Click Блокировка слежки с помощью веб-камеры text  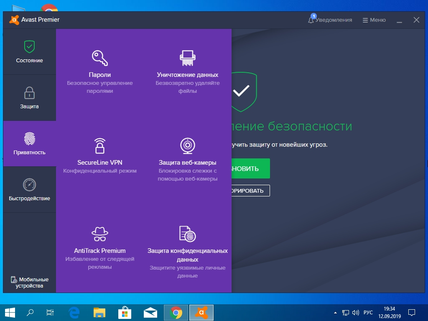click(188, 175)
